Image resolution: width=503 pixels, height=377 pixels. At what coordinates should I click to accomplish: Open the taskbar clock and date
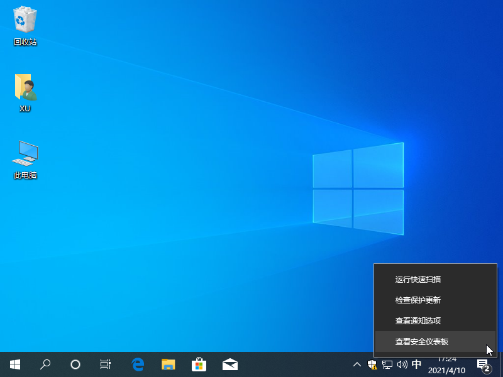tap(446, 364)
